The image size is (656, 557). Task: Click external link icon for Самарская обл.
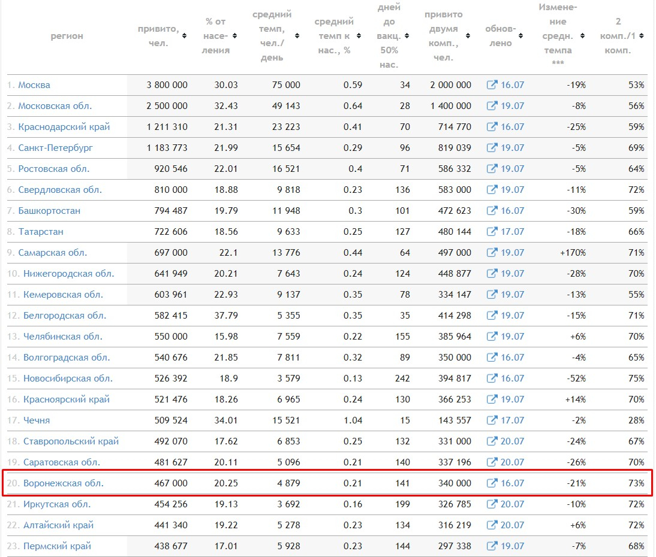click(x=492, y=253)
